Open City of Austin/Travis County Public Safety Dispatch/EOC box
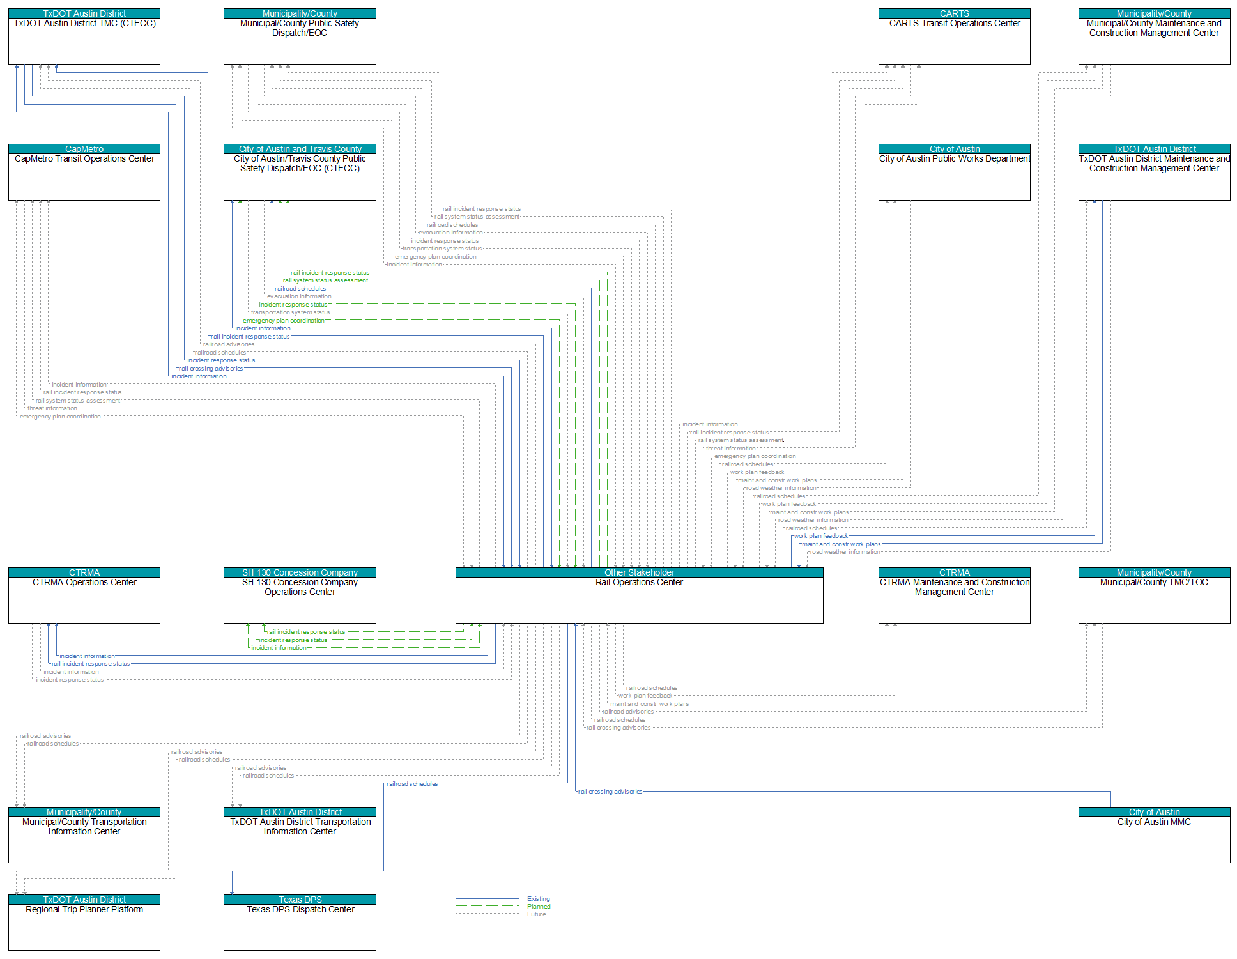The height and width of the screenshot is (959, 1237). pos(300,172)
